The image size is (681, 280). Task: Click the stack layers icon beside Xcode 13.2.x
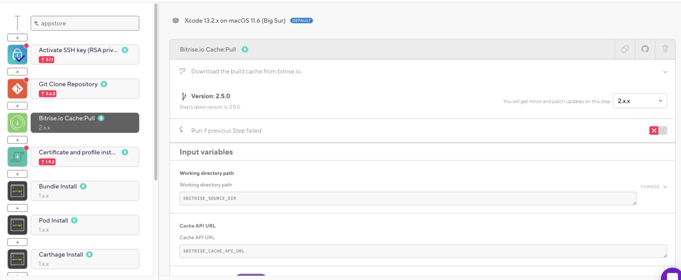tap(175, 20)
